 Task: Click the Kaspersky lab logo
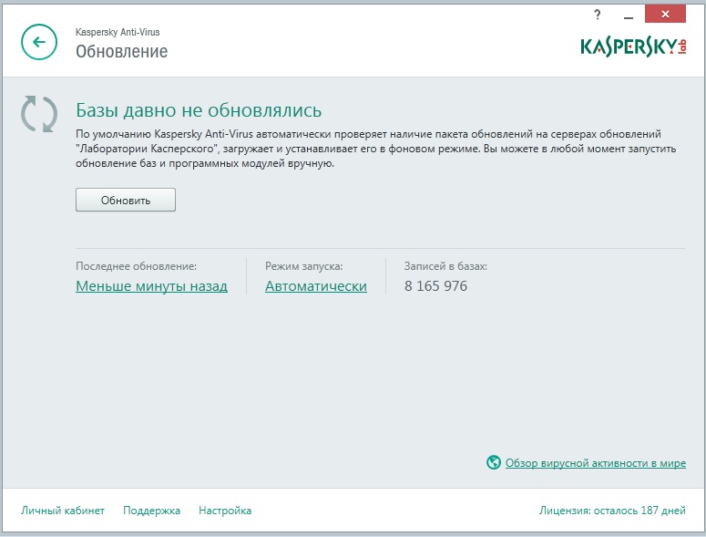[x=633, y=46]
